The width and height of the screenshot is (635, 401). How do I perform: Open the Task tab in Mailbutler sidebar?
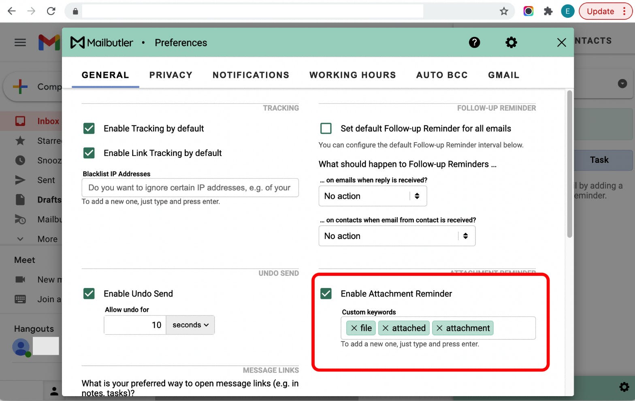(x=599, y=160)
